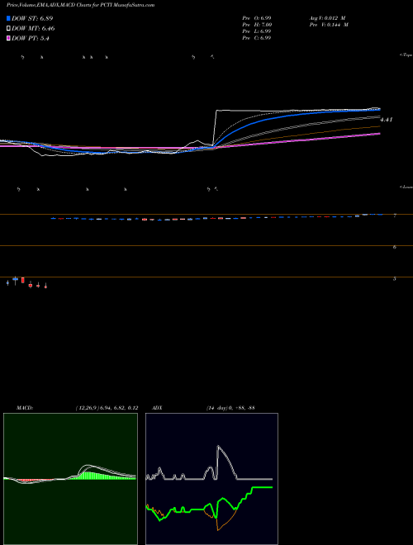This screenshot has width=413, height=545.
Task: Click the 'ADX' panel heading
Action: (157, 407)
